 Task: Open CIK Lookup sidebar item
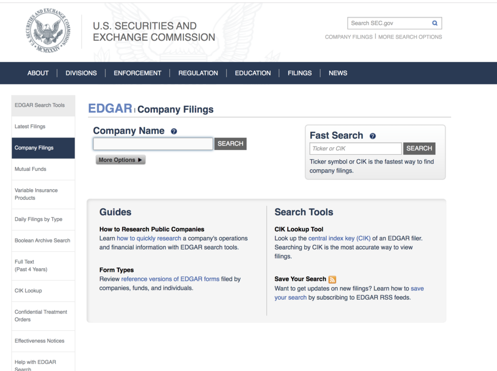(43, 291)
